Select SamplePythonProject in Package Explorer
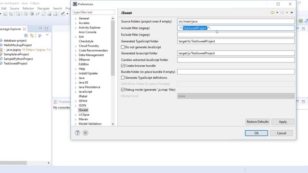Image resolution: width=308 pixels, height=173 pixels. 18,59
